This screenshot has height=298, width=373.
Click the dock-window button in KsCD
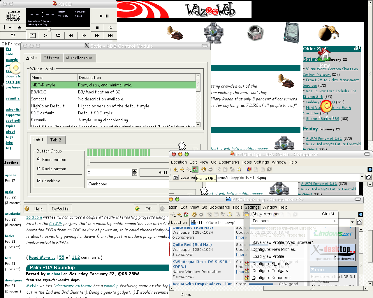tap(33, 36)
